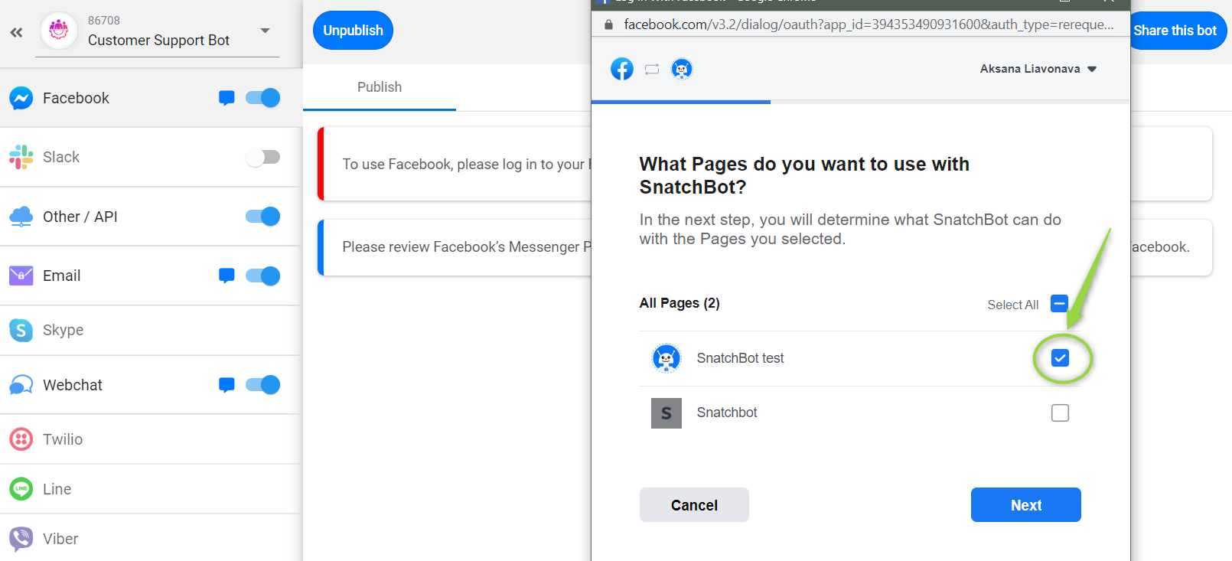Select the Line channel row

tap(151, 488)
